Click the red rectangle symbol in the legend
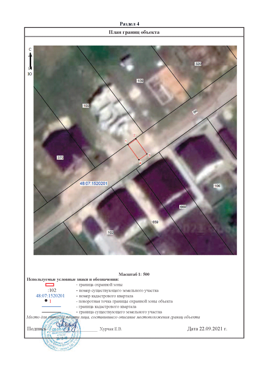This screenshot has width=259, height=366. pyautogui.click(x=49, y=285)
